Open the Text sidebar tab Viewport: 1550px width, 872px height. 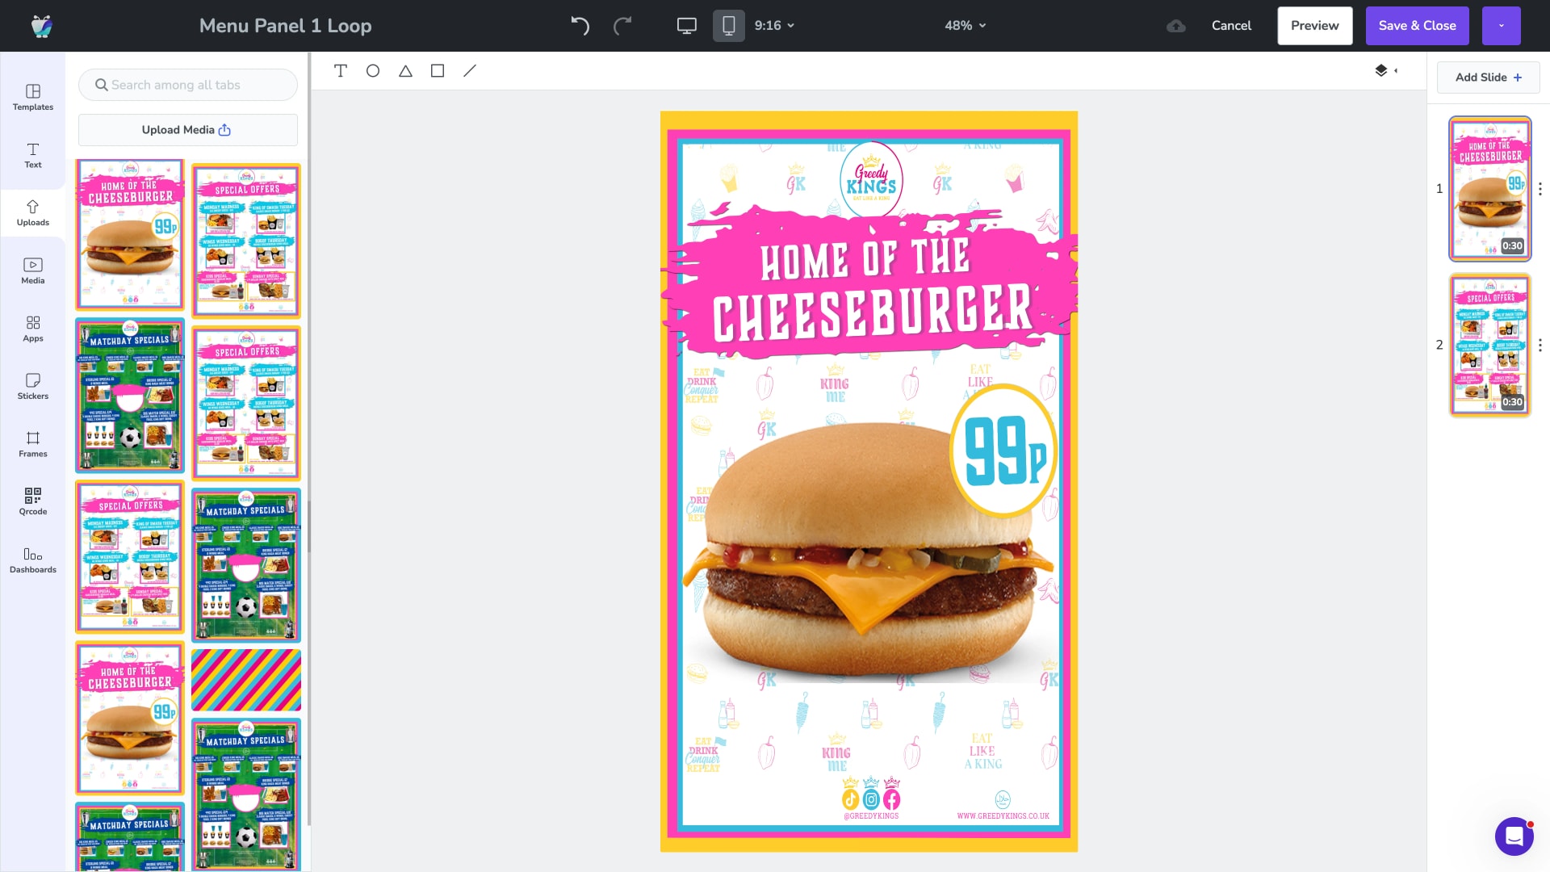33,156
